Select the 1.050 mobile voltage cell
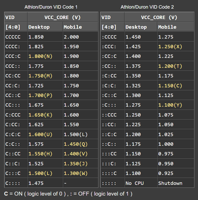This screenshot has width=198, height=200. point(176,125)
